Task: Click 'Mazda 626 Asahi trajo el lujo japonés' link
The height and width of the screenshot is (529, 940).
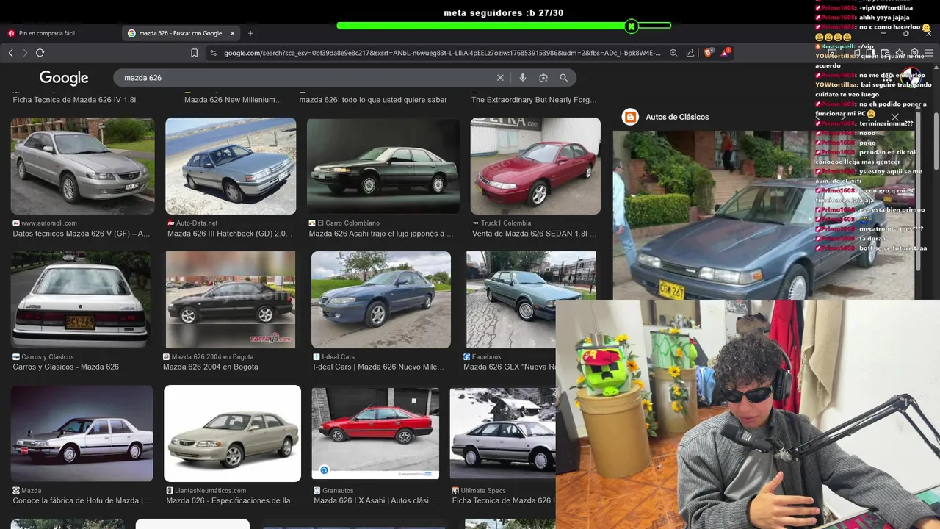Action: click(381, 234)
